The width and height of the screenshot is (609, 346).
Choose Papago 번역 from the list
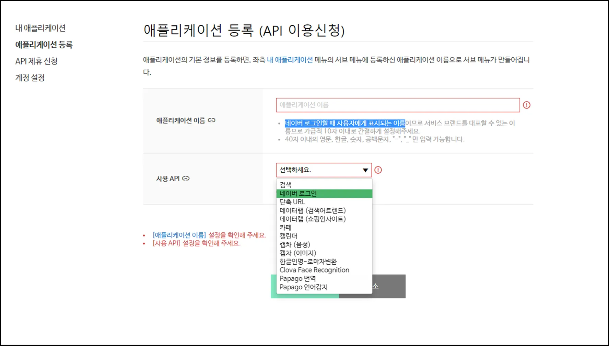point(324,279)
